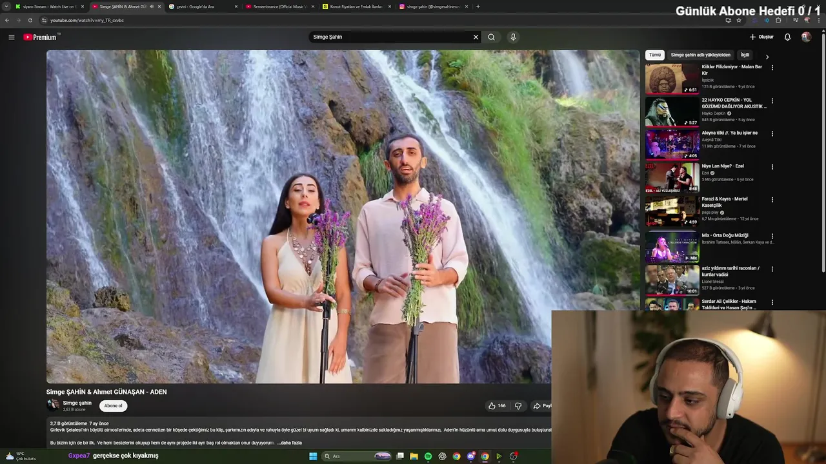Image resolution: width=826 pixels, height=464 pixels.
Task: Share the video via Paylaş
Action: 542,406
